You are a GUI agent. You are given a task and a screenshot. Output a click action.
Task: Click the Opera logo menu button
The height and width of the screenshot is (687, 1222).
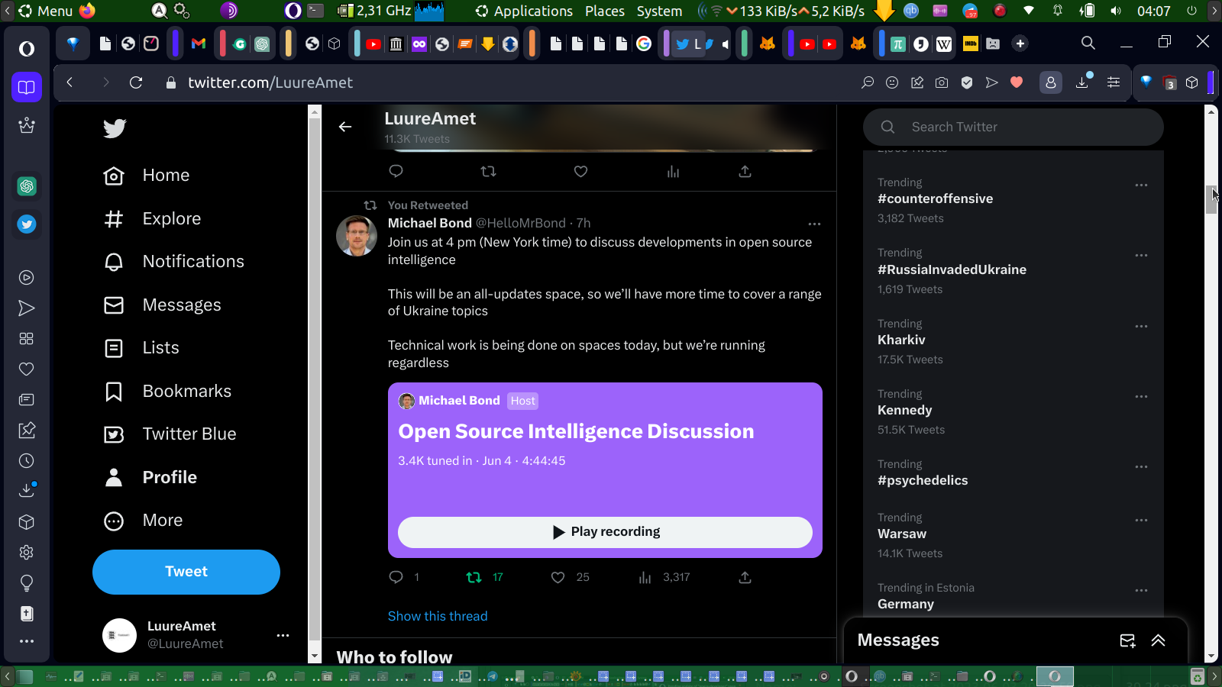click(x=27, y=49)
